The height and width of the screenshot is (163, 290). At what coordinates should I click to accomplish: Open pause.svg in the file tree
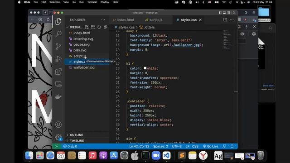(x=82, y=44)
